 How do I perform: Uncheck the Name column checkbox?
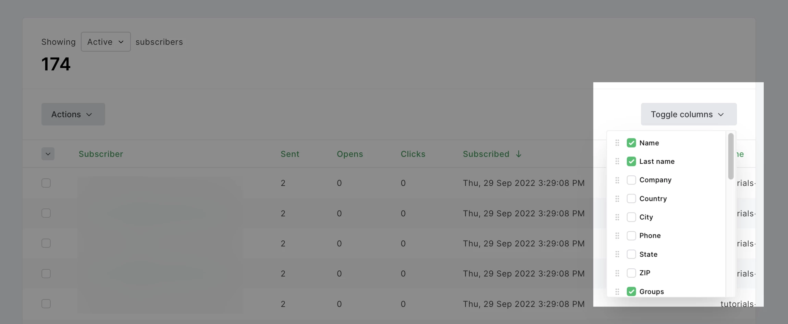click(631, 143)
